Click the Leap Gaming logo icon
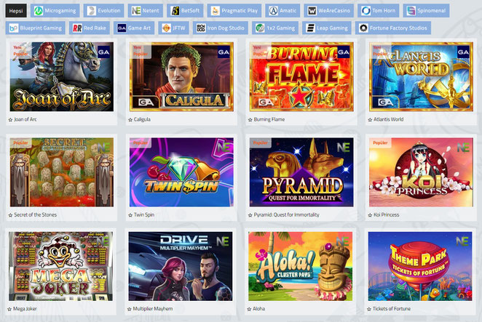Viewport: 482px width, 322px height. tap(310, 28)
